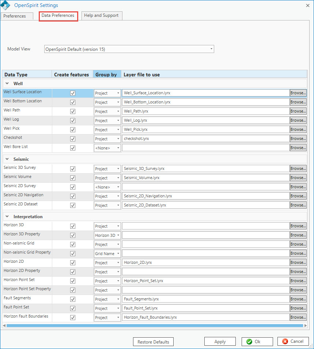Toggle the Well Path create features checkbox
314x349 pixels.
73,111
